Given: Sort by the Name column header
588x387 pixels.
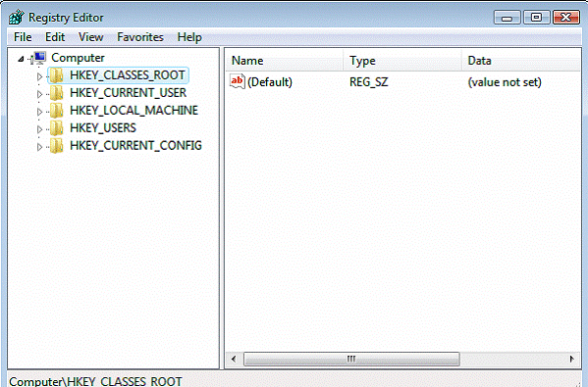Looking at the screenshot, I should pos(285,61).
